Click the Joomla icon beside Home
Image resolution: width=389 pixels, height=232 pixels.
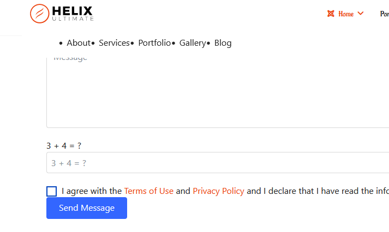(331, 14)
